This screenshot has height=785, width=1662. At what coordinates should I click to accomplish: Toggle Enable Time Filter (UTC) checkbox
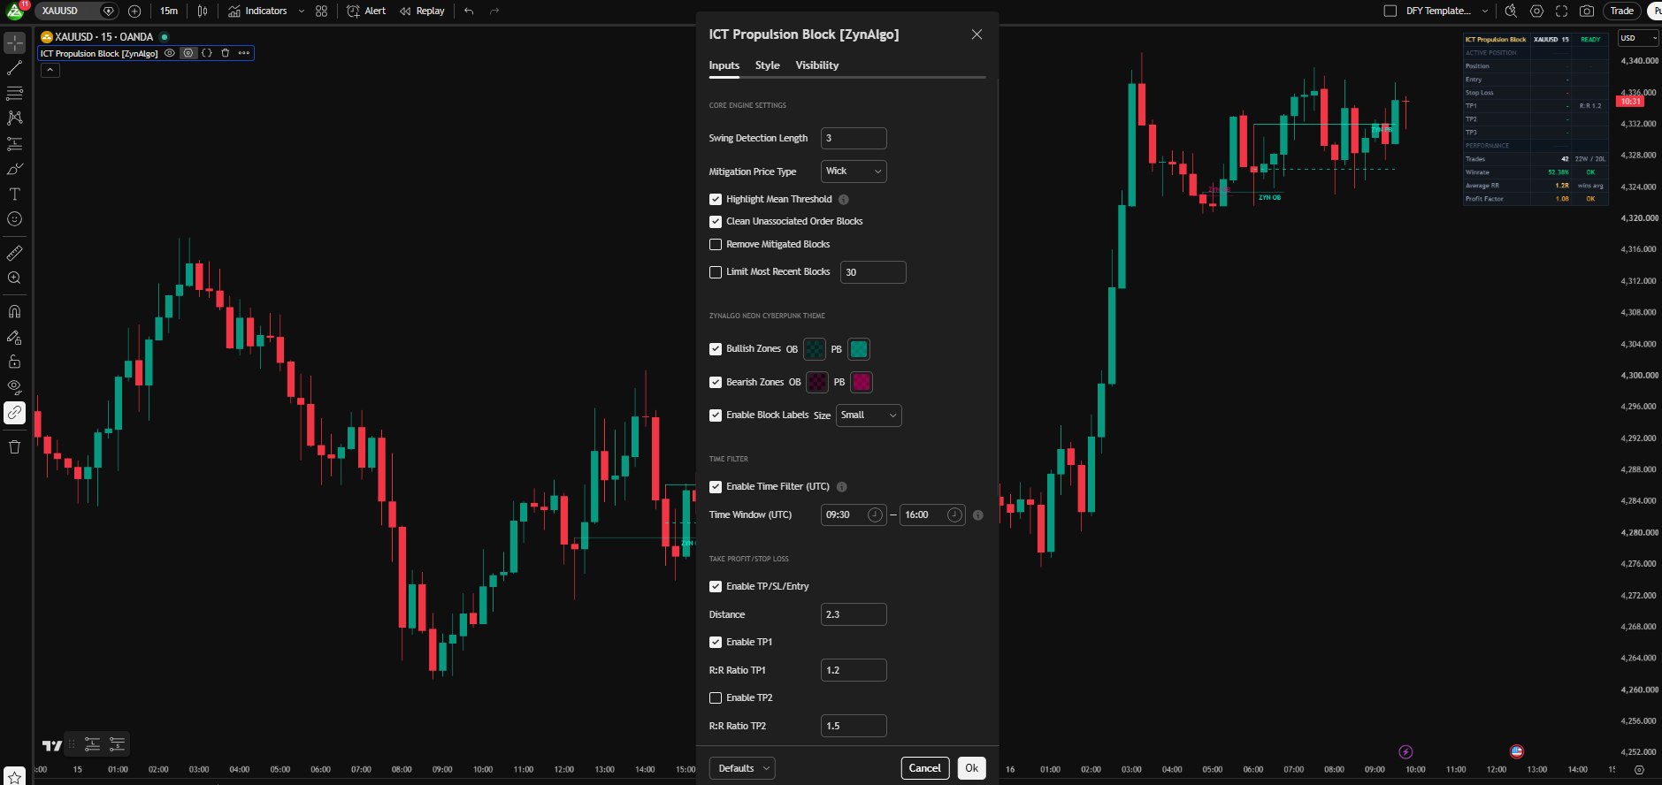[x=716, y=486]
